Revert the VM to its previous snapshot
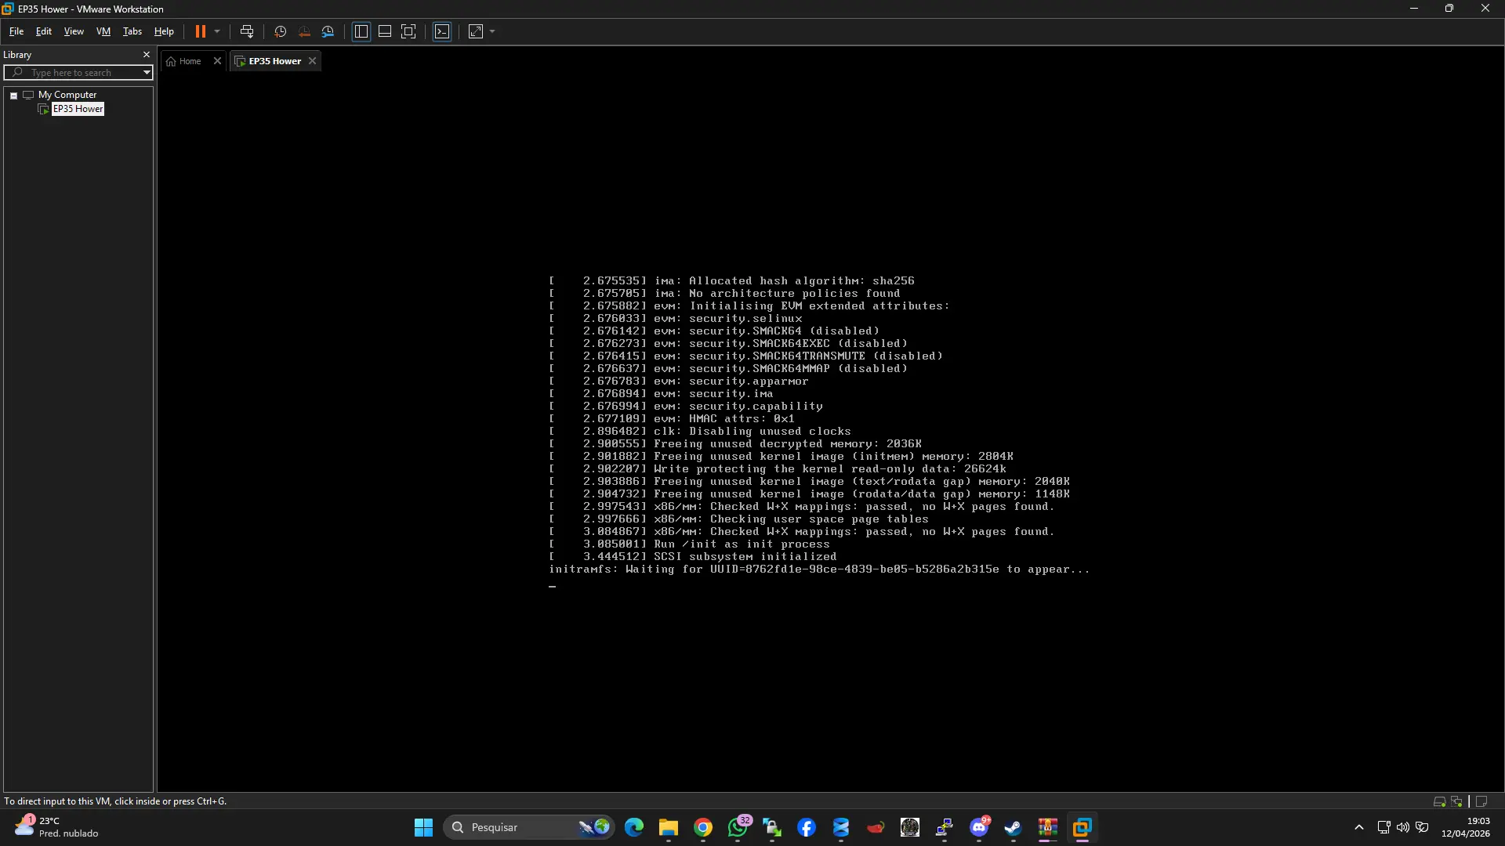1505x846 pixels. [x=304, y=31]
